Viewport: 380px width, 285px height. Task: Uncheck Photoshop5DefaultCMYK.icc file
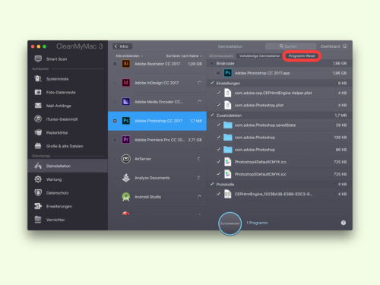pos(218,174)
